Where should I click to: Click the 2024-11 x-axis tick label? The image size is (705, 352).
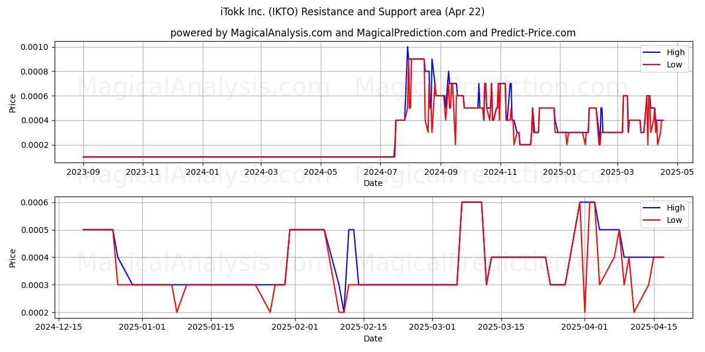(x=500, y=172)
